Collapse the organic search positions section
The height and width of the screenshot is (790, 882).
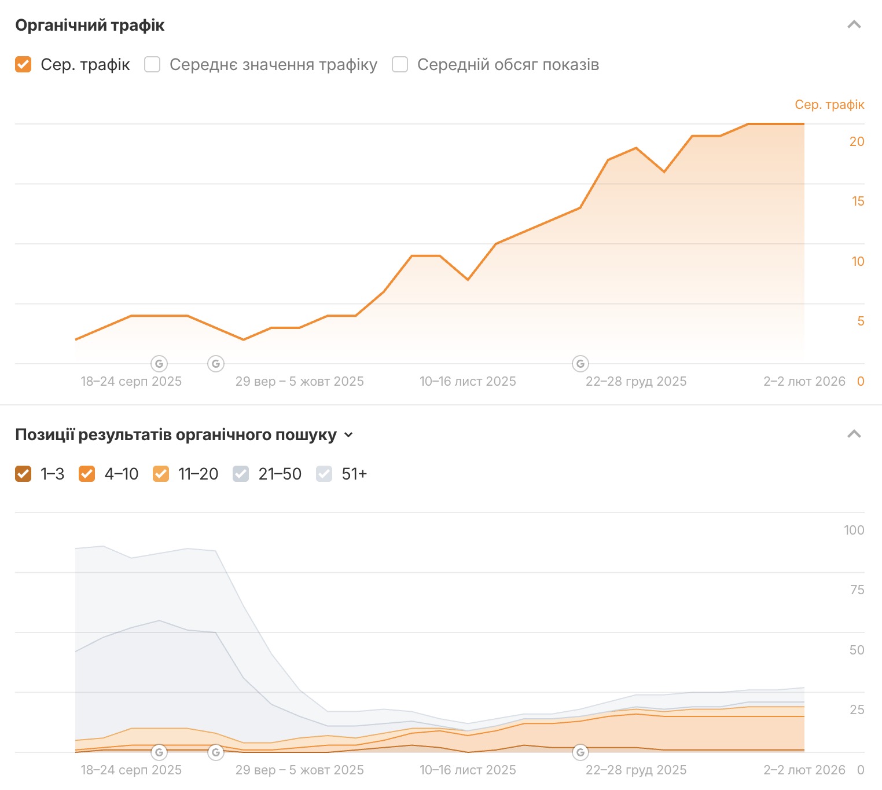(854, 434)
